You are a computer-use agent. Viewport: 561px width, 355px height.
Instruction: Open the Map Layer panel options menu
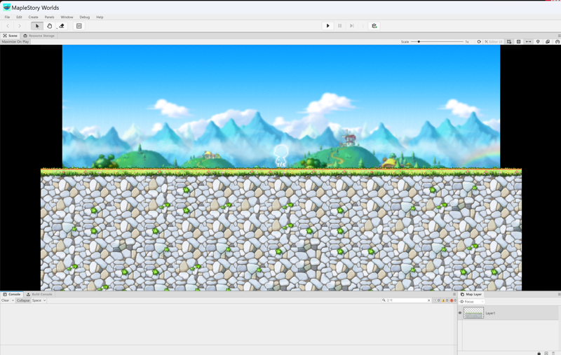click(559, 294)
